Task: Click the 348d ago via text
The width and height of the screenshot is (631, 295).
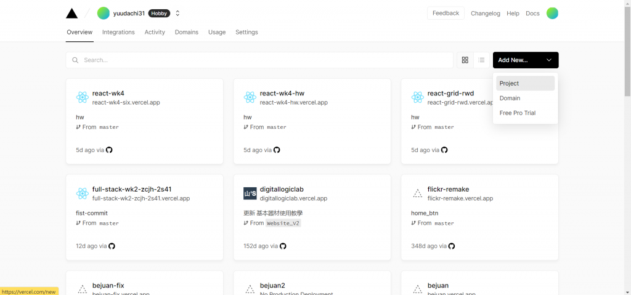Action: point(429,246)
